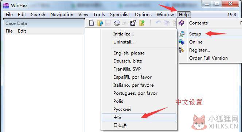
Task: Choose 中文 language option
Action: coord(139,117)
